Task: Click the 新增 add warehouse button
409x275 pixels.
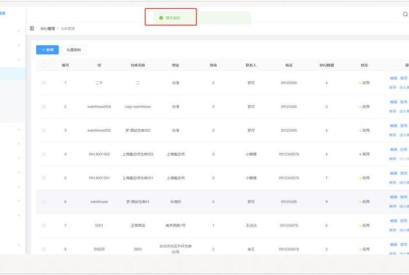Action: point(47,50)
